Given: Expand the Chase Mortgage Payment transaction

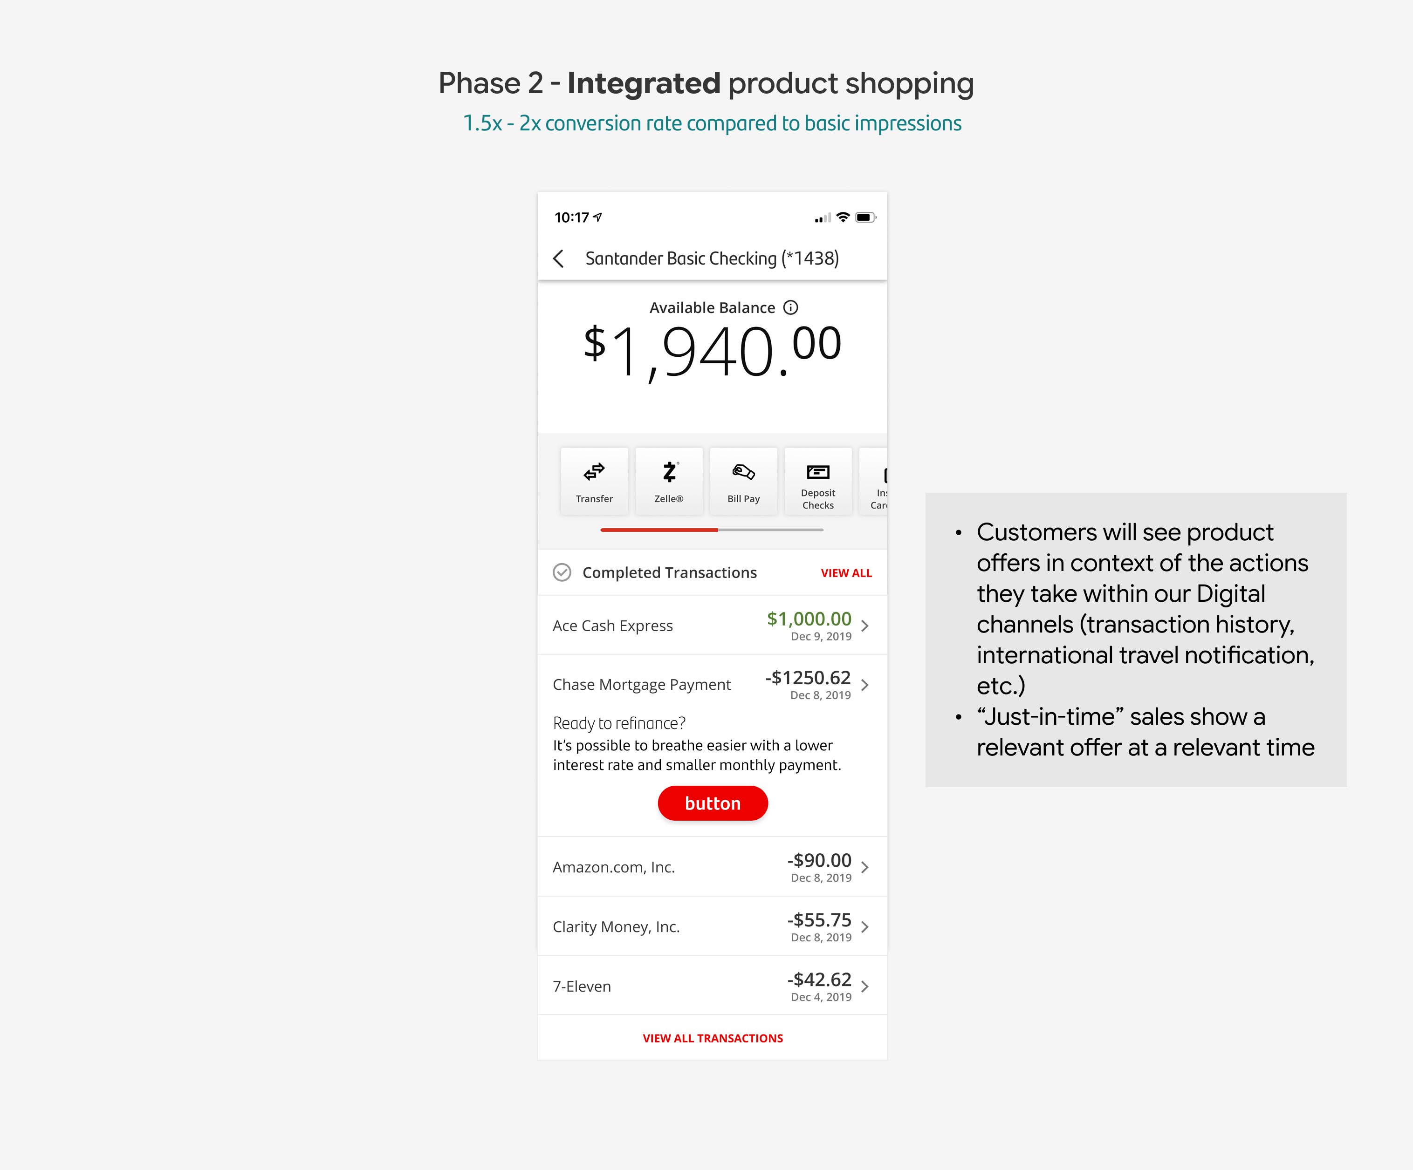Looking at the screenshot, I should [866, 685].
